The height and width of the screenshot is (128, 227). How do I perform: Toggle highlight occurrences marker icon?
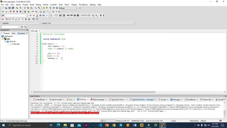pyautogui.click(x=37, y=15)
